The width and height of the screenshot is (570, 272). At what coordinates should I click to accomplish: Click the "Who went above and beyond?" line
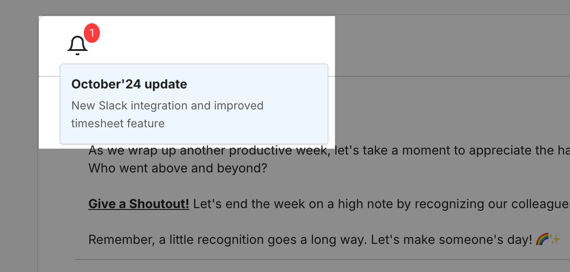[177, 168]
